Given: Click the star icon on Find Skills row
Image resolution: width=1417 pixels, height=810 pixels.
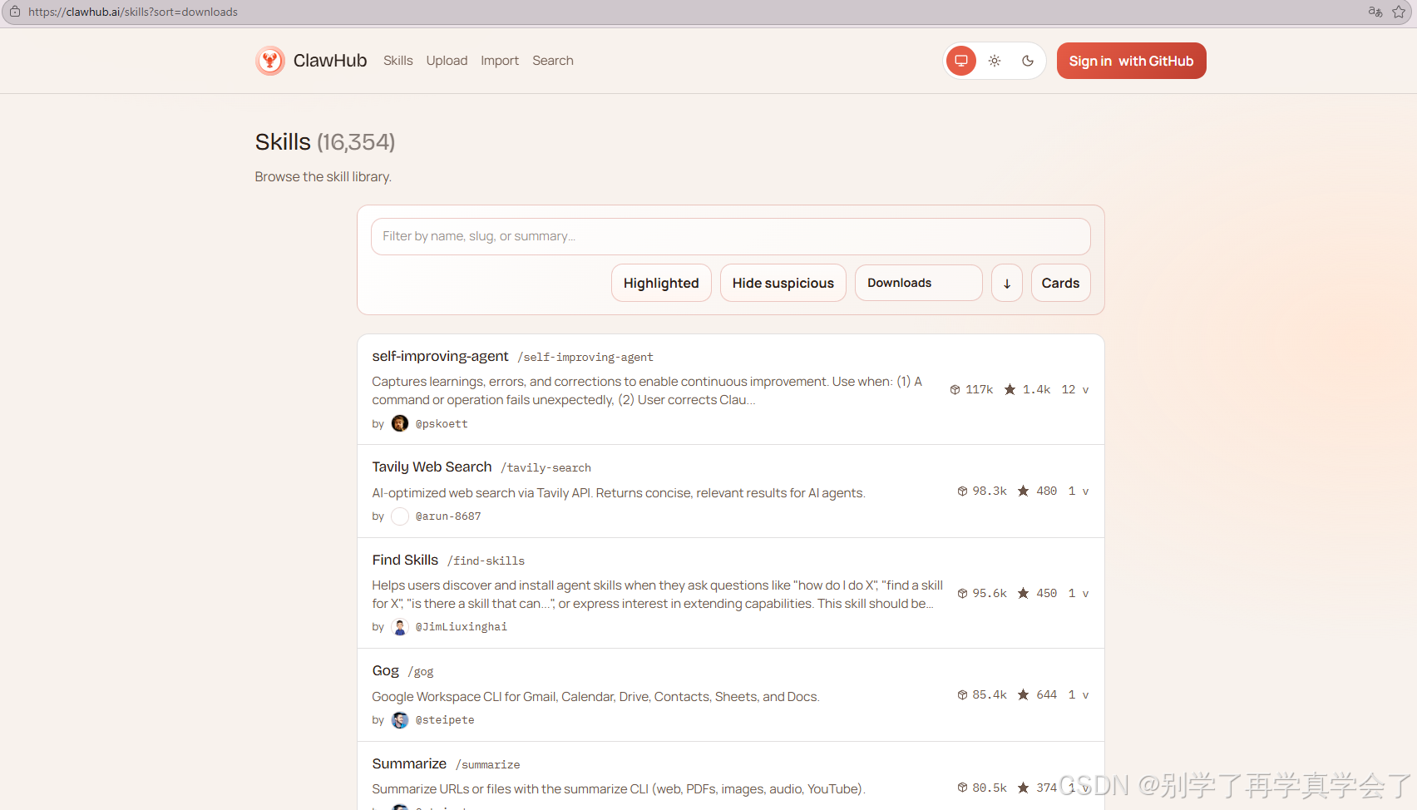Looking at the screenshot, I should point(1024,593).
